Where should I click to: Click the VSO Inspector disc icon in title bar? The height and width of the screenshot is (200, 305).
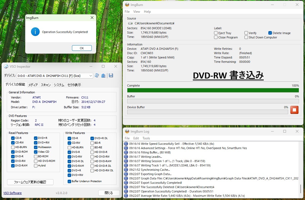pos(6,67)
